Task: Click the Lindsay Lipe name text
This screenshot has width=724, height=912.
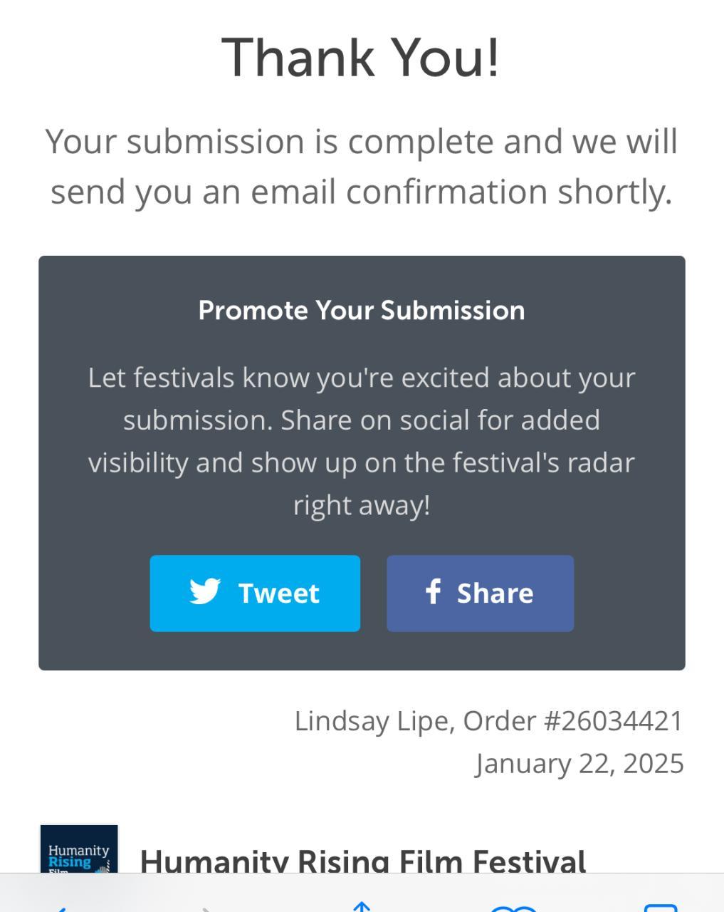Action: (x=371, y=721)
